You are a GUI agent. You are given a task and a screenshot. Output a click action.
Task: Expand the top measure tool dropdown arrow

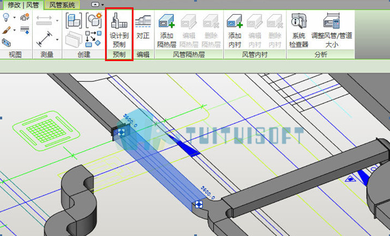[57, 20]
